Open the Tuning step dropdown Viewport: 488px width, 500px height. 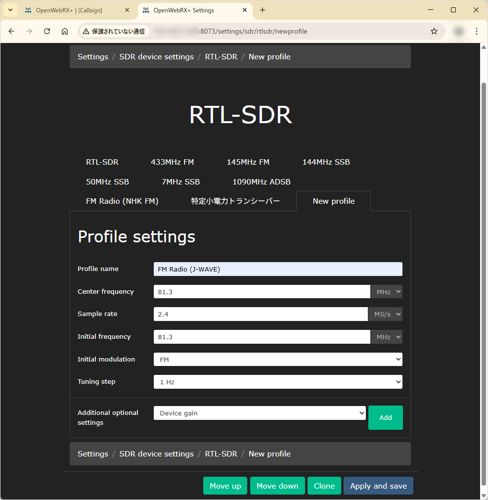[278, 382]
